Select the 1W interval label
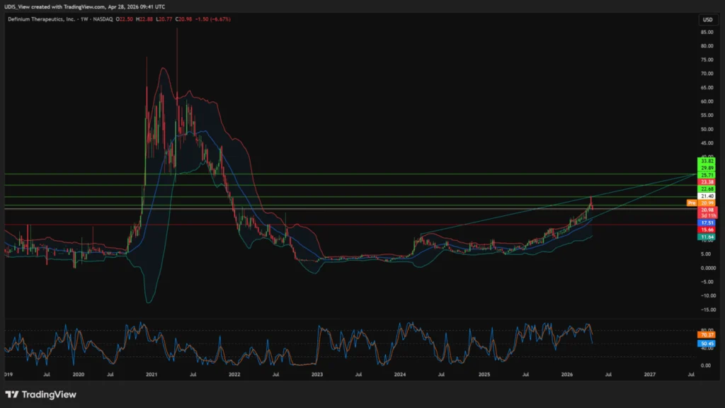This screenshot has width=725, height=408. click(x=84, y=19)
